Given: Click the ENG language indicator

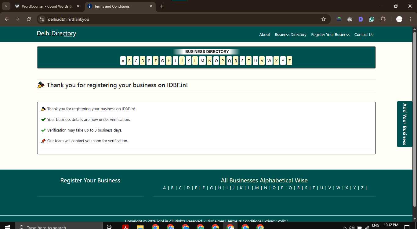Looking at the screenshot, I should tap(375, 225).
